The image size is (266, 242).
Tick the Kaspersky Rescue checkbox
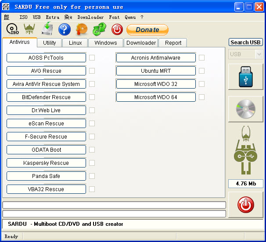point(92,163)
